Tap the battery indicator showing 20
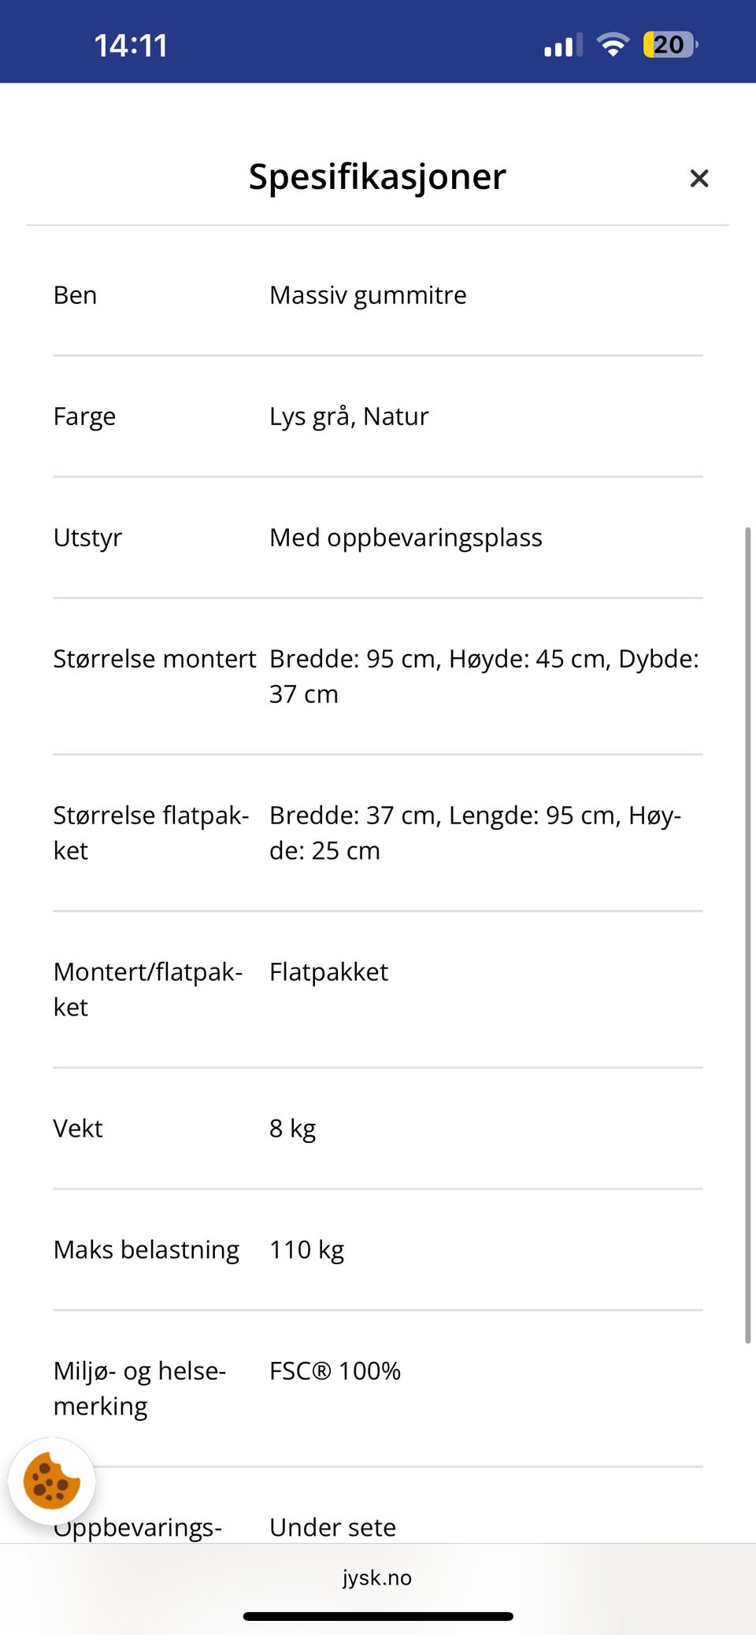The image size is (756, 1635). 670,45
